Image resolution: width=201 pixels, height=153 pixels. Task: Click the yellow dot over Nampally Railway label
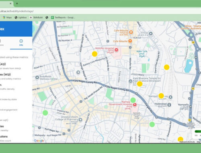tap(161, 96)
